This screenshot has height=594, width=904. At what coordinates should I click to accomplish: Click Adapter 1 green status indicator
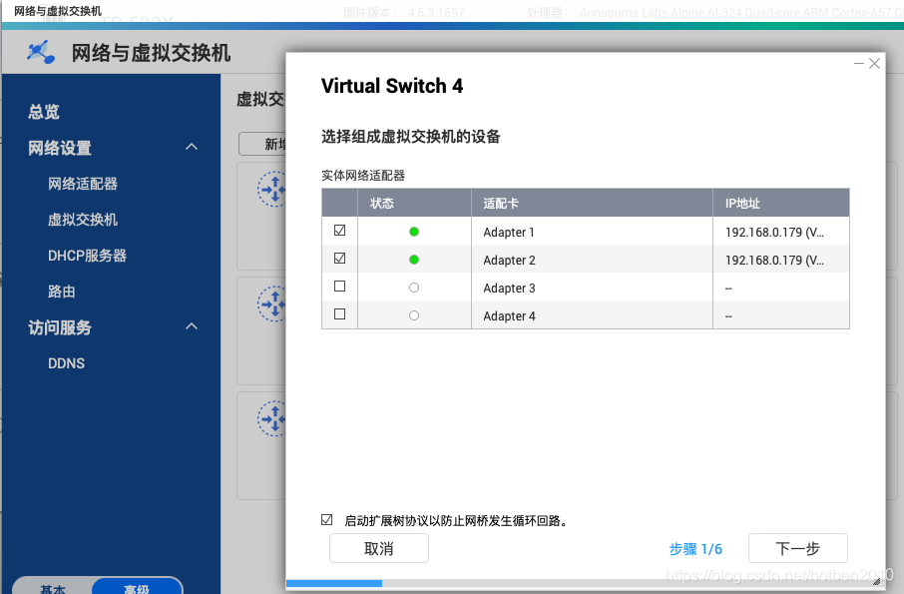point(414,232)
